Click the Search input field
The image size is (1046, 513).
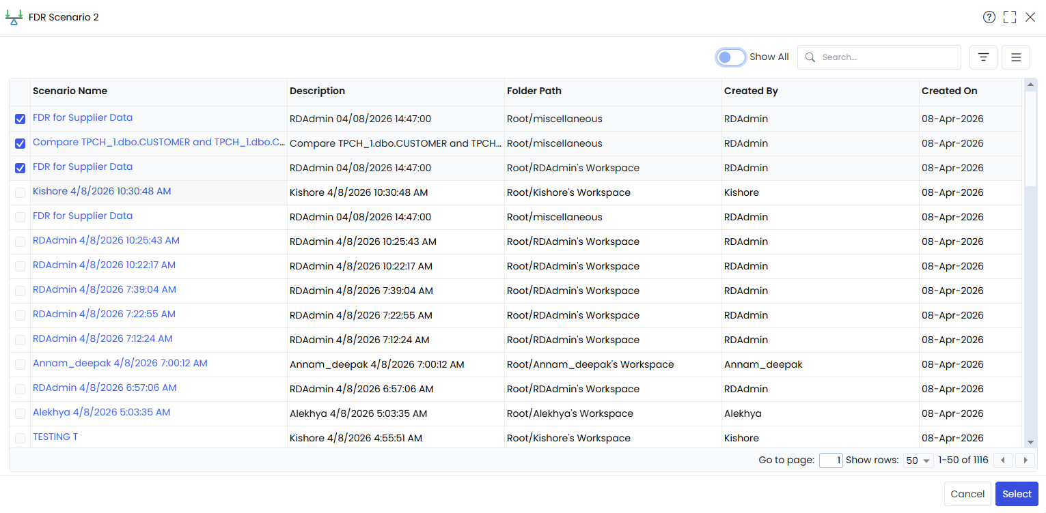pos(879,57)
